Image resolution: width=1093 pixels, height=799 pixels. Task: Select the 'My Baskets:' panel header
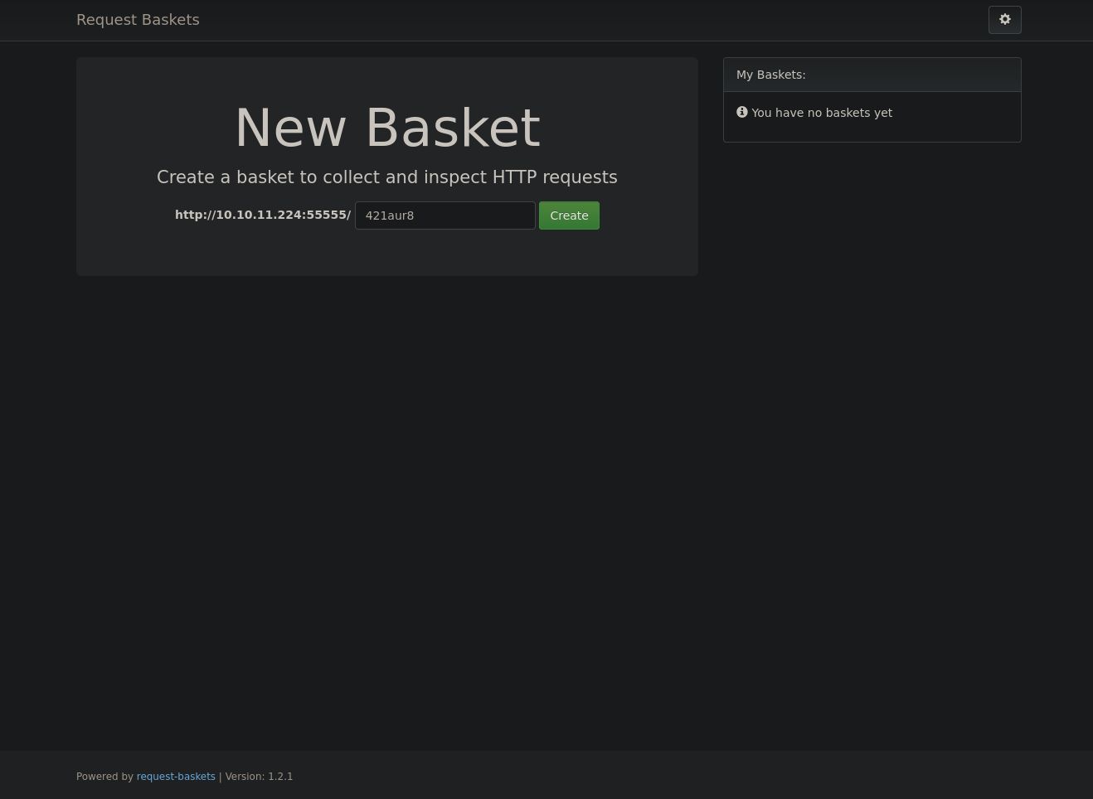point(872,75)
